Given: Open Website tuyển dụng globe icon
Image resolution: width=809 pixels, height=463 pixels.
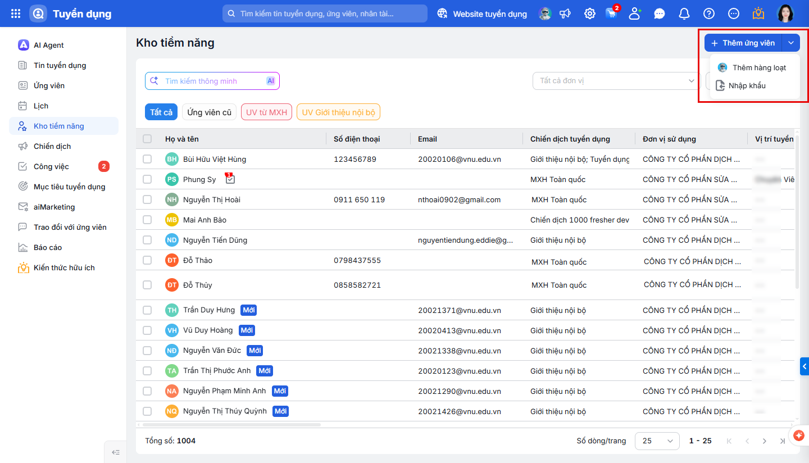Looking at the screenshot, I should pos(443,13).
